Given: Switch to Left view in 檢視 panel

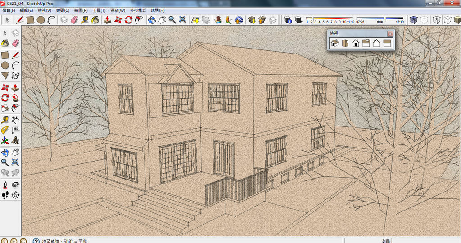Looking at the screenshot, I should (387, 44).
